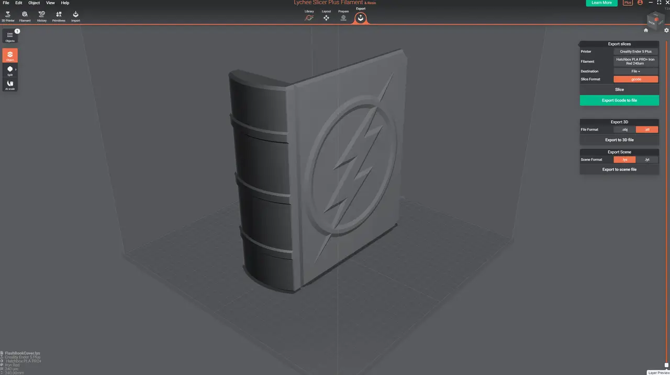Image resolution: width=670 pixels, height=375 pixels.
Task: Open the user account icon
Action: point(640,3)
